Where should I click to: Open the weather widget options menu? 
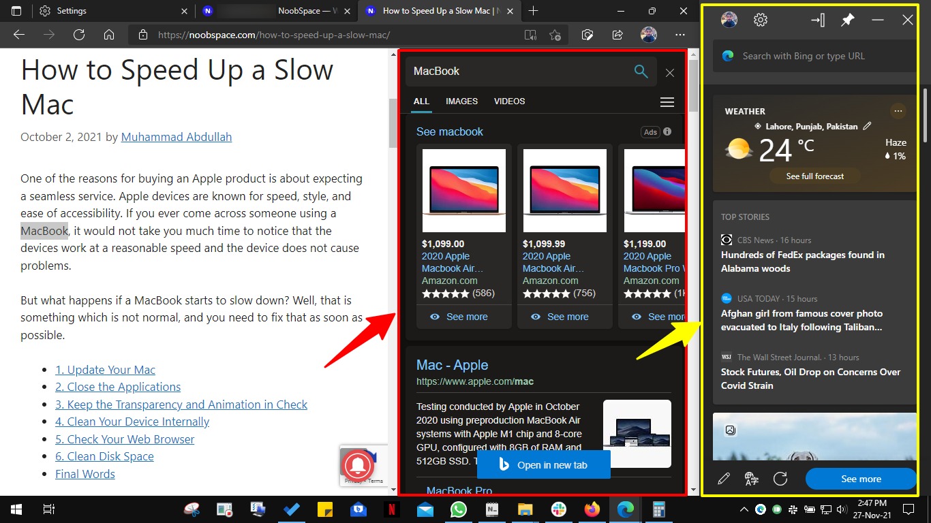(898, 111)
